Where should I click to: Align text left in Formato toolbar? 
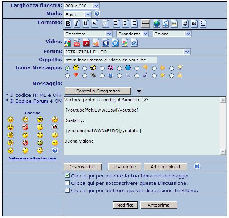click(x=117, y=24)
